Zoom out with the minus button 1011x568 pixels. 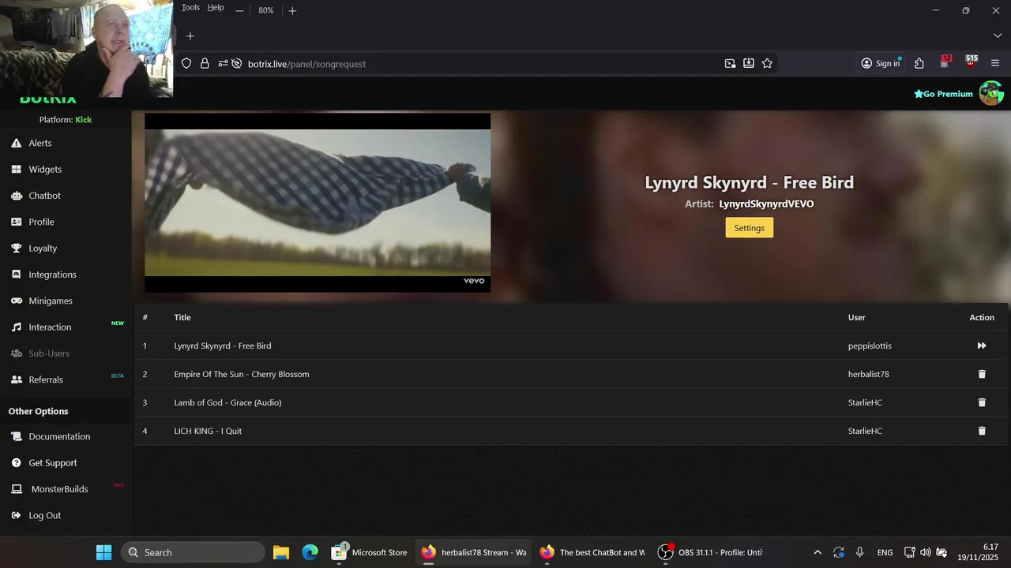coord(239,10)
